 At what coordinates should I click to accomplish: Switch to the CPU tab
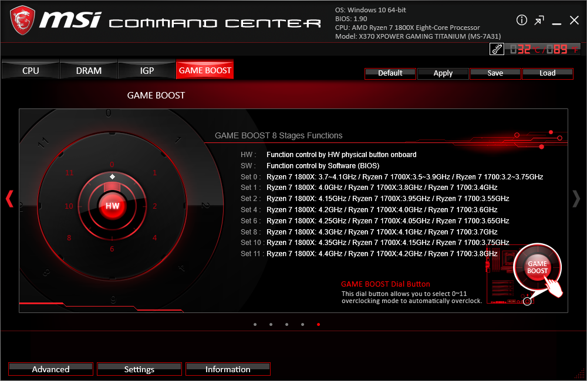click(31, 70)
